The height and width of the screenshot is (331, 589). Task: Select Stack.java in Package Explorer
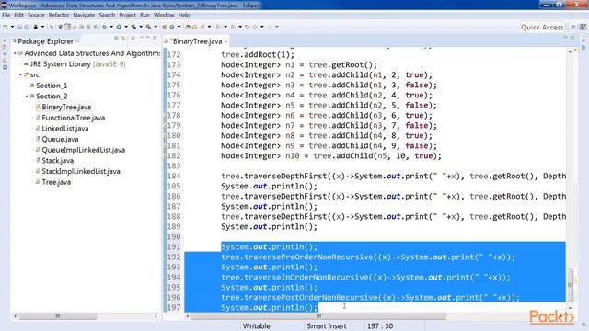[57, 161]
